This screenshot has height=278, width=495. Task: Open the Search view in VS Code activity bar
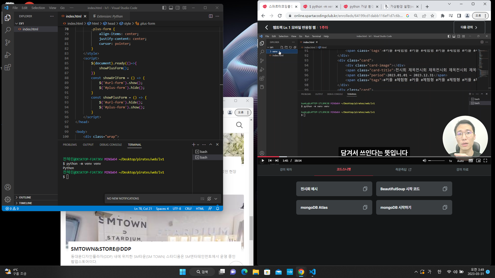(8, 30)
